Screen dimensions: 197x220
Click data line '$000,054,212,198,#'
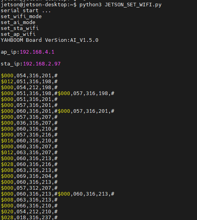click(x=29, y=88)
